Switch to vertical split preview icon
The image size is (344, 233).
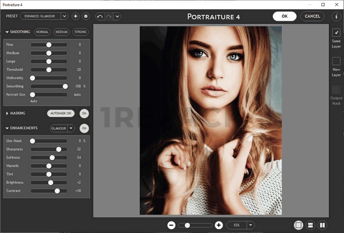[x=323, y=225]
